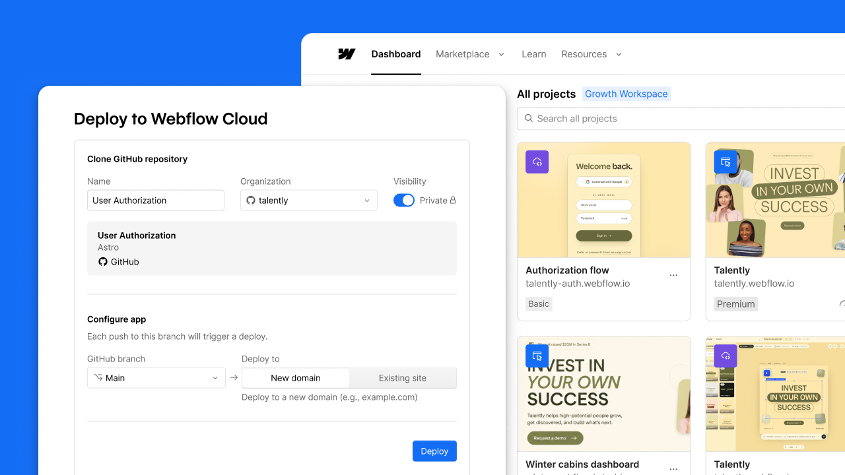
Task: Expand the Resources chevron
Action: [x=619, y=55]
